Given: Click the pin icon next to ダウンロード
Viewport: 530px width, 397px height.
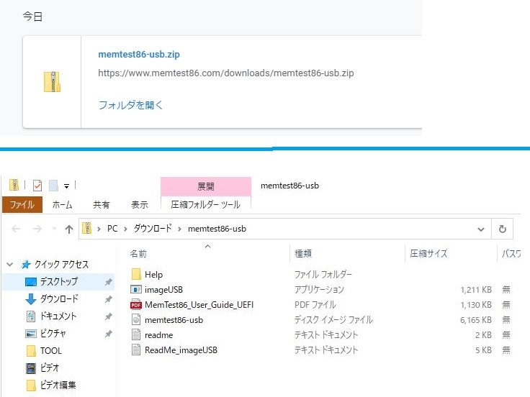Looking at the screenshot, I should click(108, 299).
